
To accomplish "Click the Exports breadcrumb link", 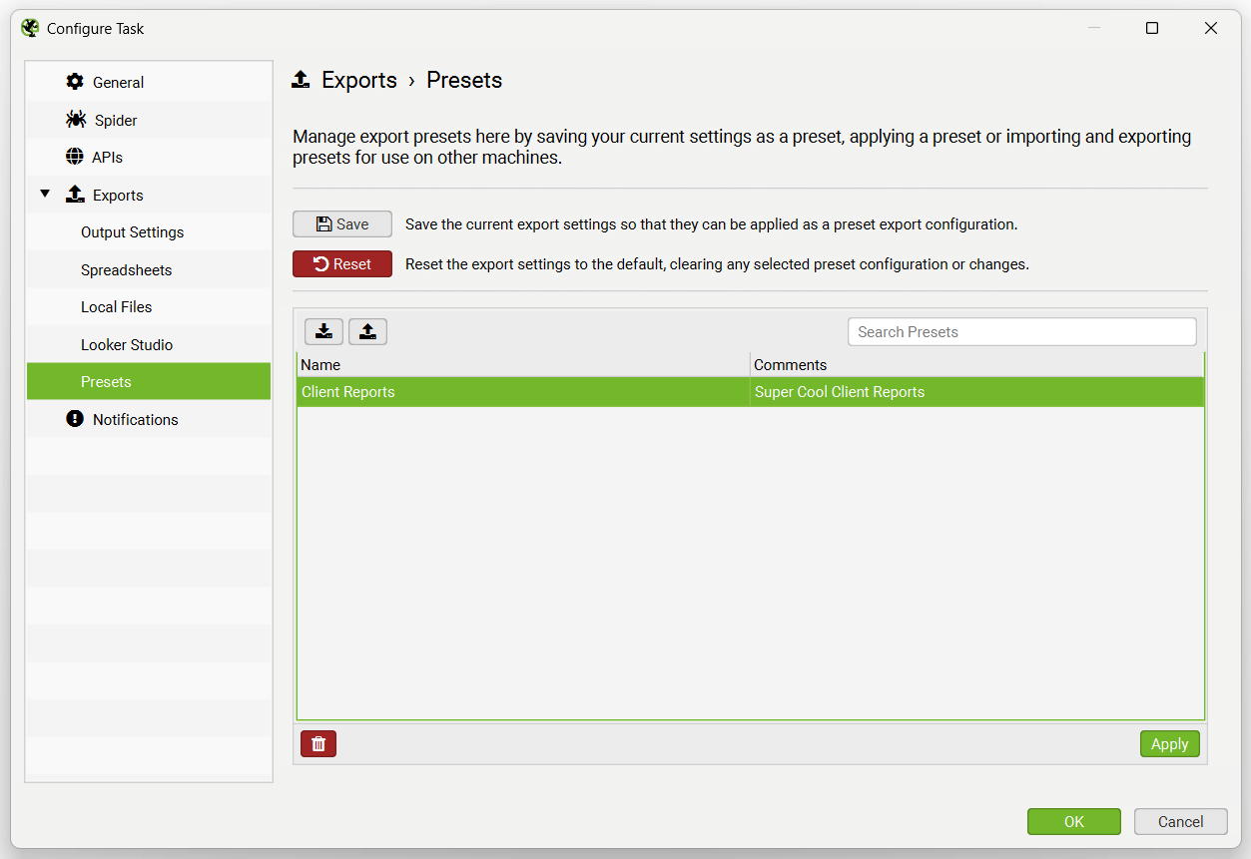I will (x=358, y=80).
